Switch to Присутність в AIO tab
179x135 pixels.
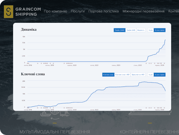click(138, 75)
